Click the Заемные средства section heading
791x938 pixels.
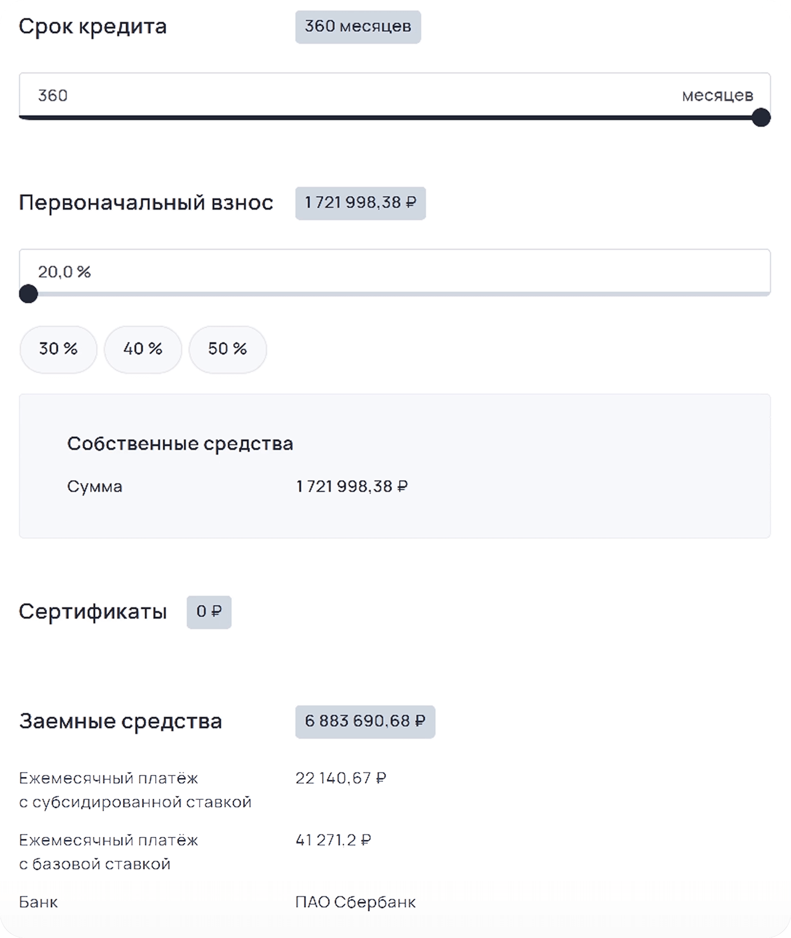click(121, 721)
